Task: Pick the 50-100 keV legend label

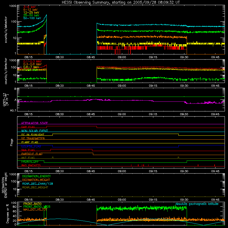Action: 32,18
